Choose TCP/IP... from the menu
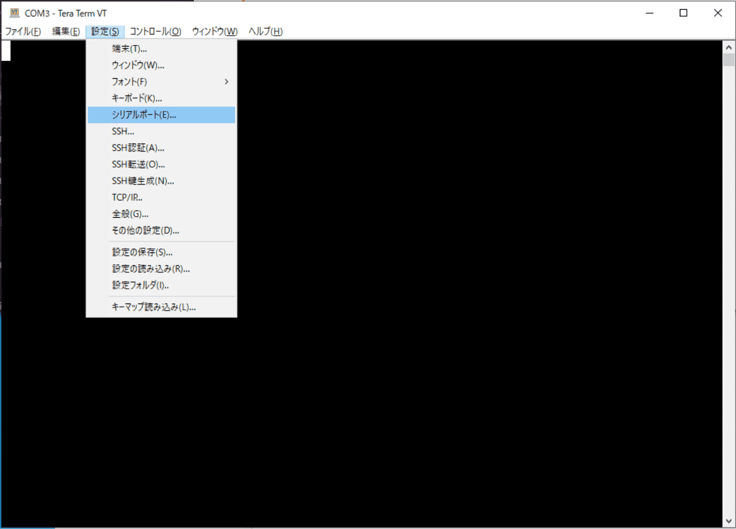 [127, 197]
